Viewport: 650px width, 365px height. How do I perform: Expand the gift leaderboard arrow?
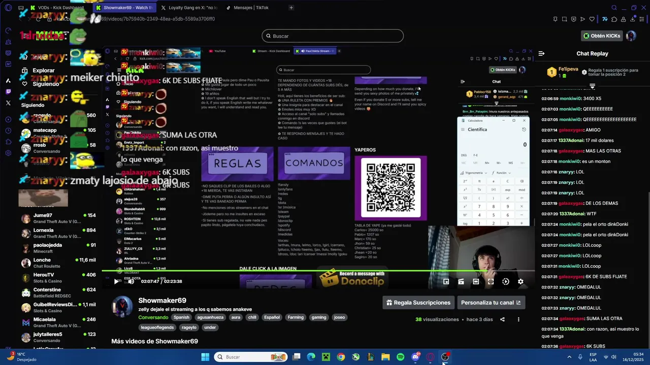[592, 86]
